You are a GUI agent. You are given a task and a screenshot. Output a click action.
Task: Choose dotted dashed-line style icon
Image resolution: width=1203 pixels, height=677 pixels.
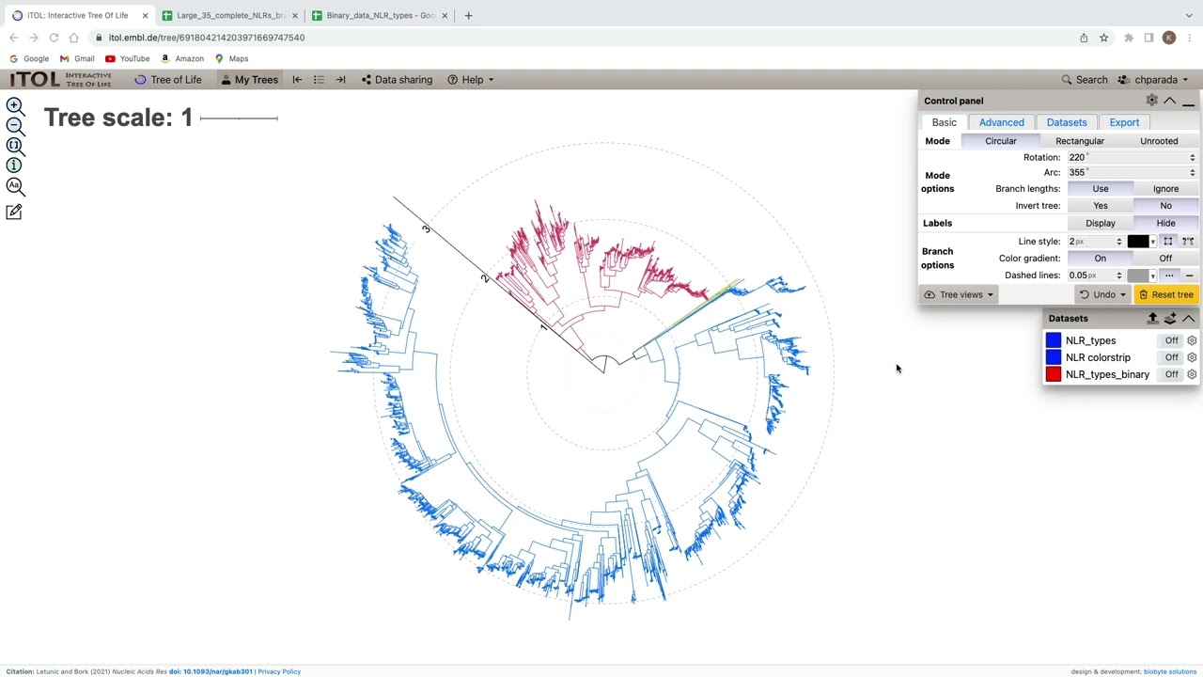[1169, 276]
